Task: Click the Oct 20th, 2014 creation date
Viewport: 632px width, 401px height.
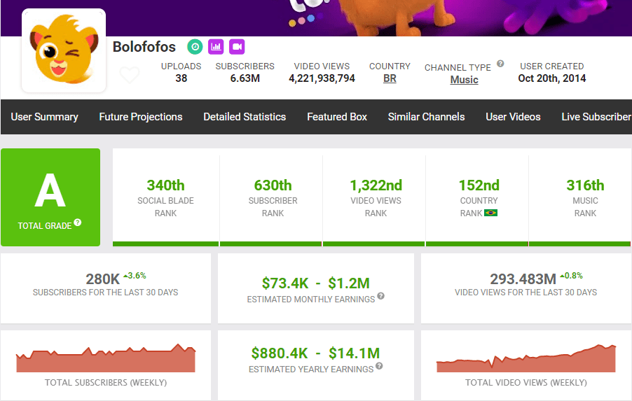Action: (552, 78)
